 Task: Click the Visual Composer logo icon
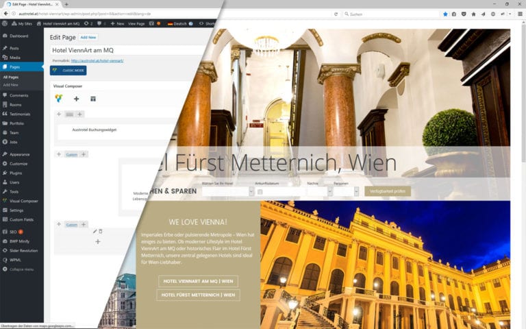click(59, 99)
